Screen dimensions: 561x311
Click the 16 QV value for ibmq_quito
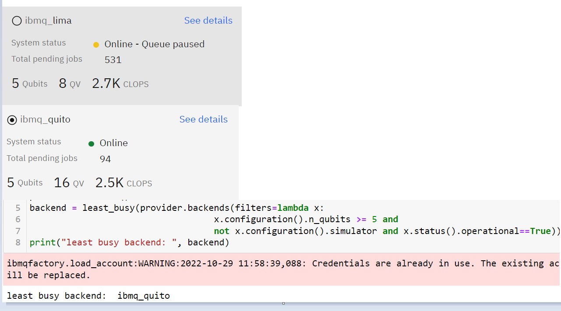point(69,183)
